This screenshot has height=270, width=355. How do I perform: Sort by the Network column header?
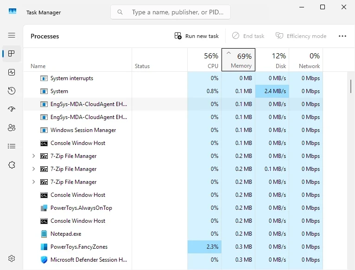pyautogui.click(x=306, y=60)
